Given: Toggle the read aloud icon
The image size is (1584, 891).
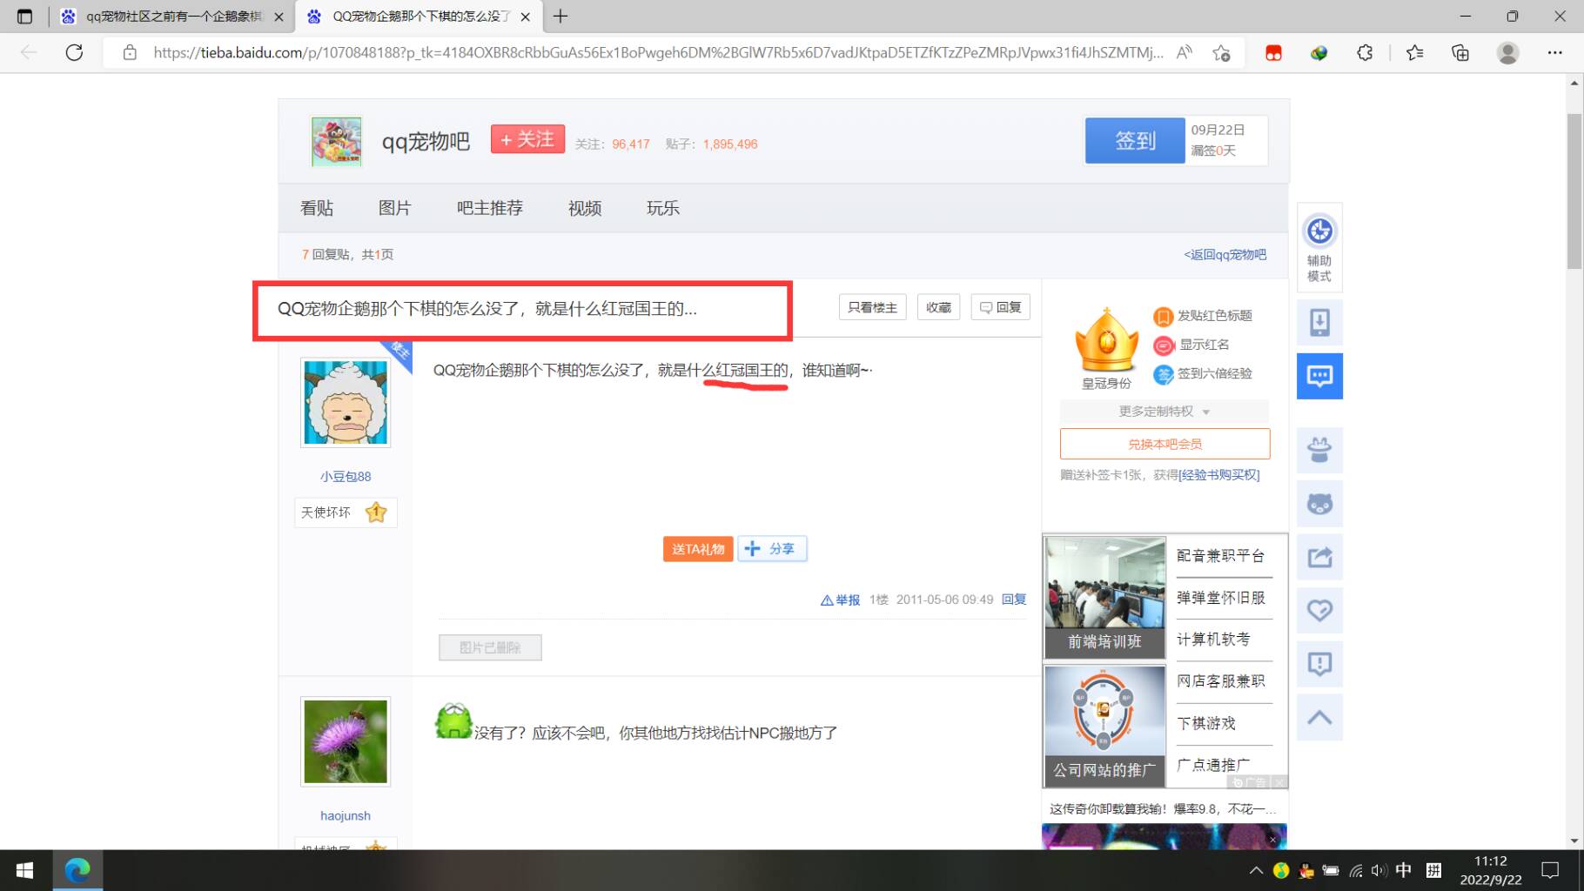Looking at the screenshot, I should tap(1184, 52).
